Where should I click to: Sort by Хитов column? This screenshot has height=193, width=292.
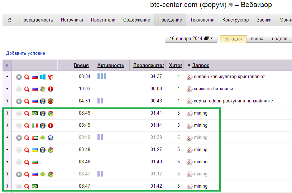coord(176,65)
